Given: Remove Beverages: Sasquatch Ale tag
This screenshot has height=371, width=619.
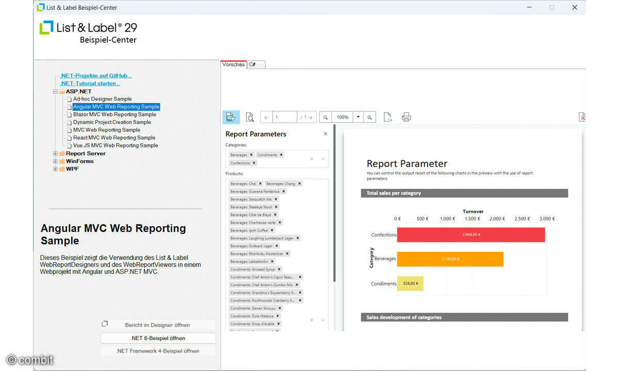Looking at the screenshot, I should point(275,199).
